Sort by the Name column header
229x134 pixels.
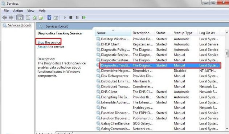click(113, 33)
